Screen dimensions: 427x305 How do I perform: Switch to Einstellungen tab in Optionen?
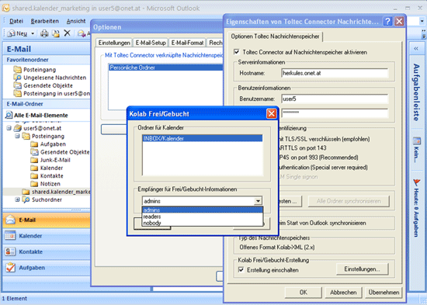coord(114,43)
